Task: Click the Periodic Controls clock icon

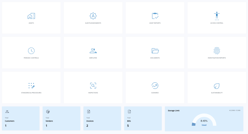Action: click(31, 51)
